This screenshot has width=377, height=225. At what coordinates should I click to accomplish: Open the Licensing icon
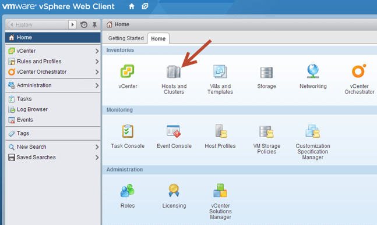tap(174, 191)
